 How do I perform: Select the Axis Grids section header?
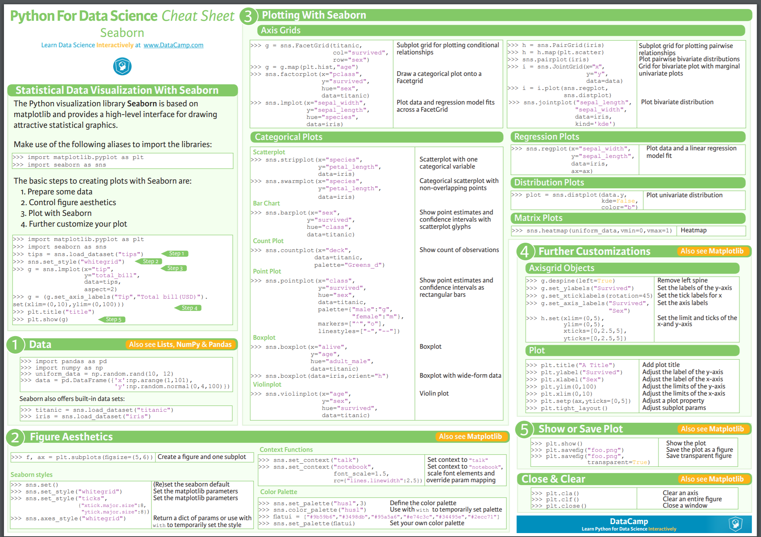click(x=281, y=30)
